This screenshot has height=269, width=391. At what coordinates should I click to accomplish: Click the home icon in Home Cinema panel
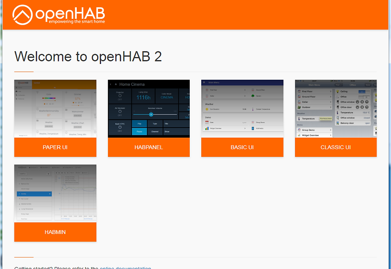pyautogui.click(x=116, y=84)
